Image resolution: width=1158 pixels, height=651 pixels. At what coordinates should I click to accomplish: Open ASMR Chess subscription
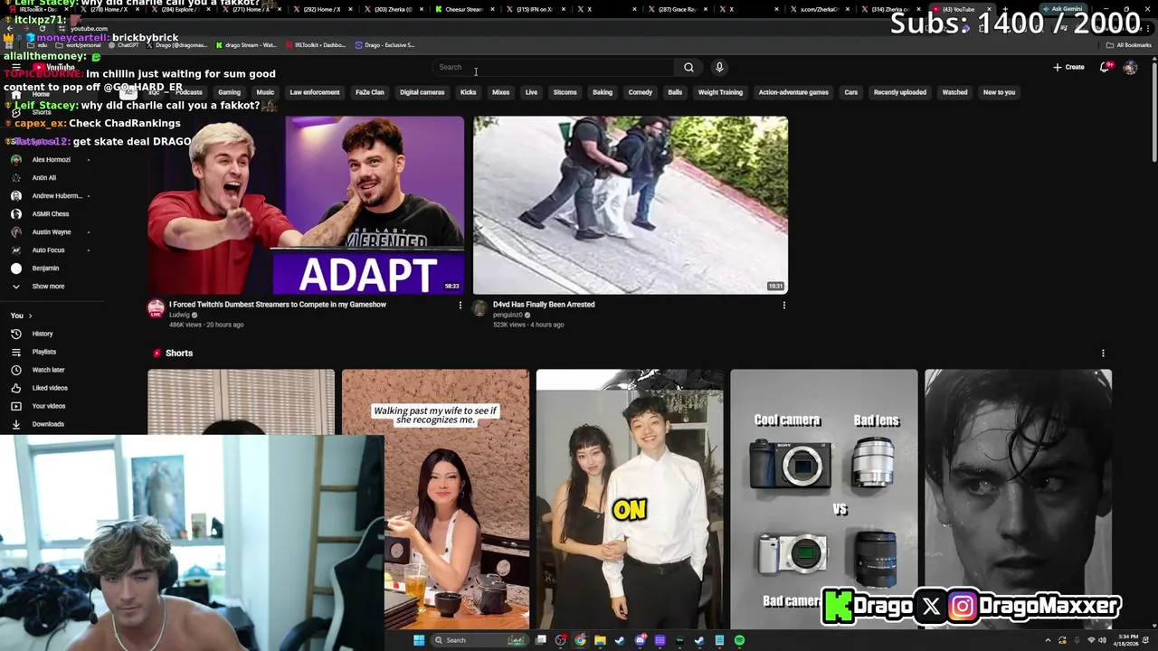[x=52, y=214]
